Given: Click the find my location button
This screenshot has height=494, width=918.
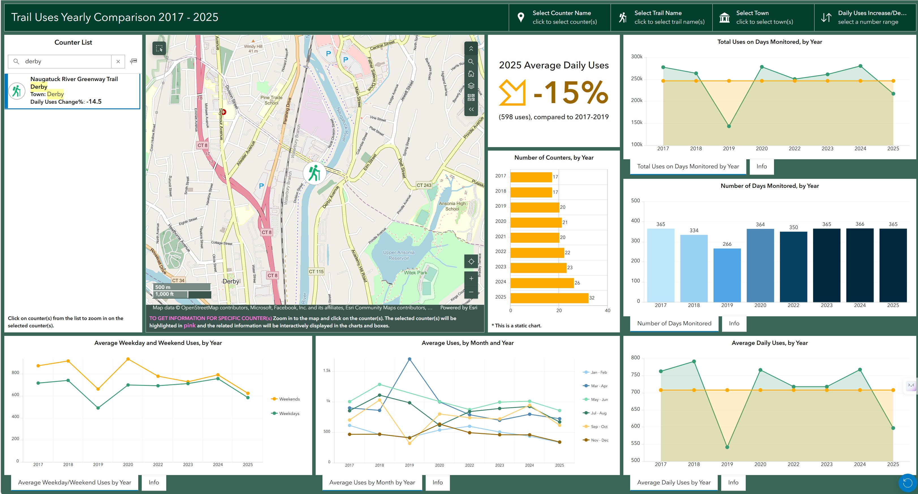Looking at the screenshot, I should [471, 262].
